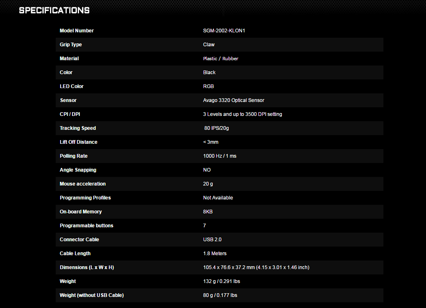Image resolution: width=426 pixels, height=308 pixels.
Task: Select the Weight (without USB Cable) label
Action: 92,295
